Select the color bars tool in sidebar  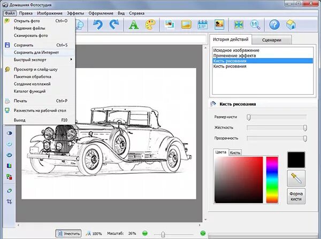(9, 165)
